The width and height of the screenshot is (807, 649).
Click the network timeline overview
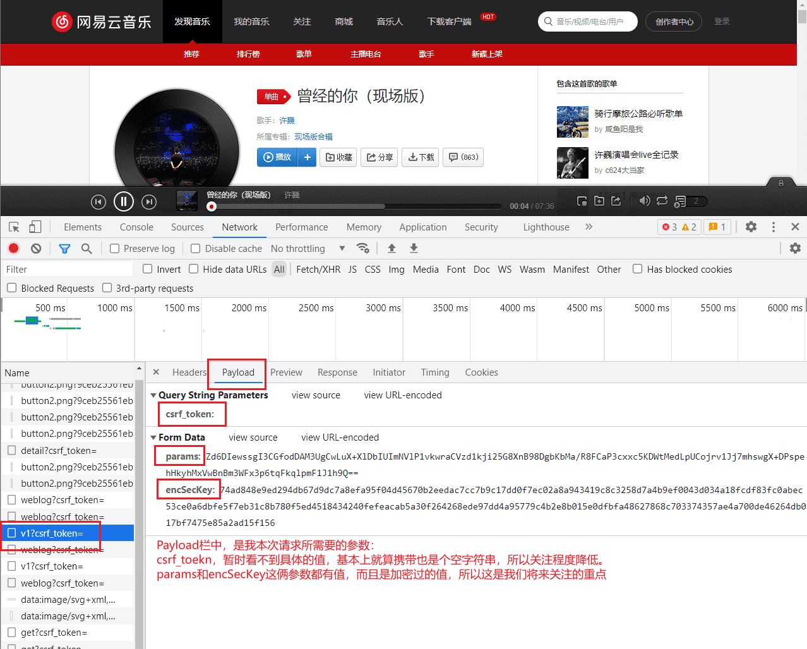(403, 329)
